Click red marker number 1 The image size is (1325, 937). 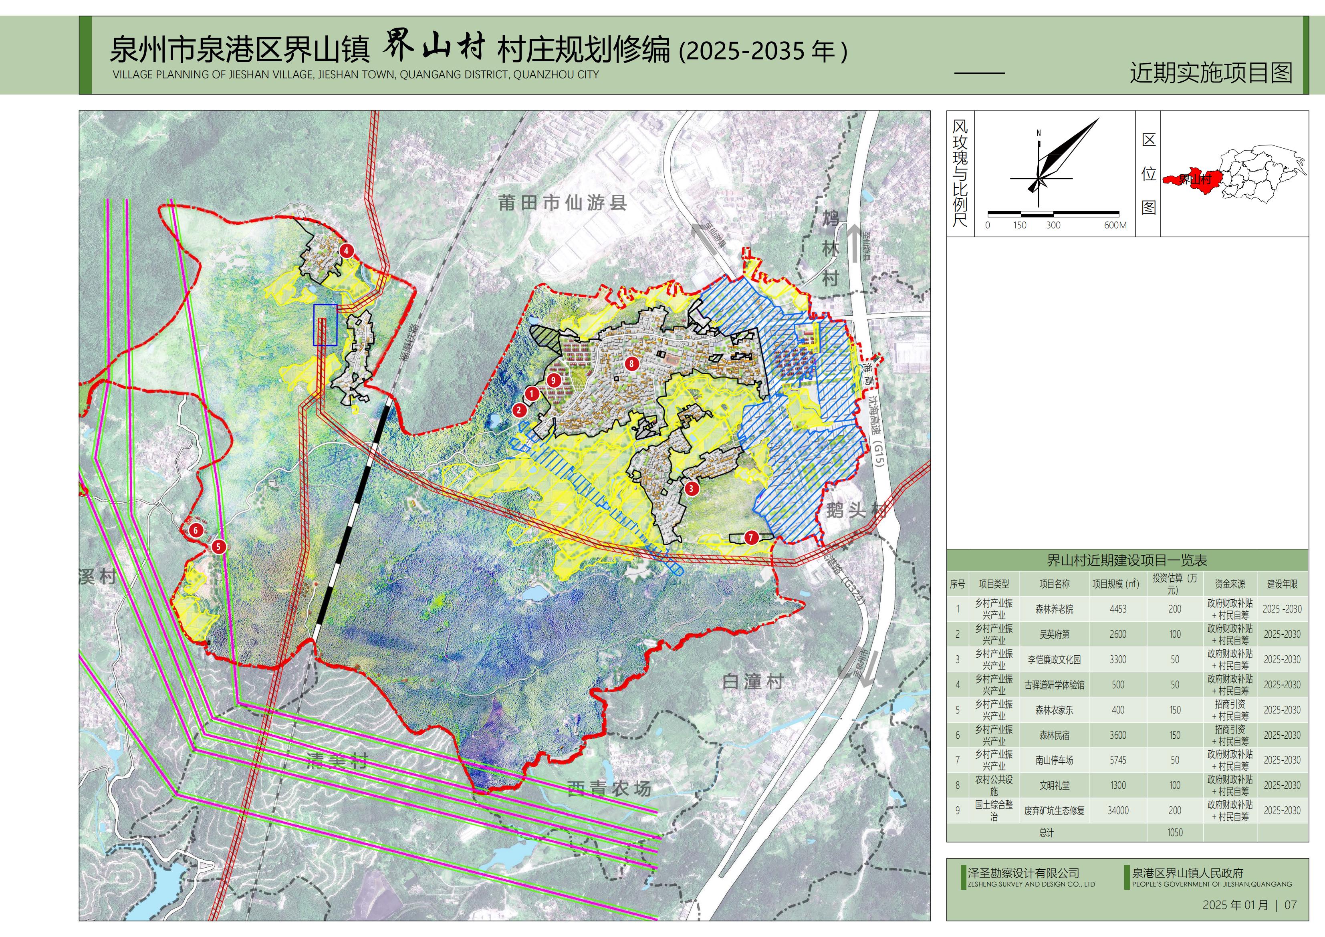point(532,394)
